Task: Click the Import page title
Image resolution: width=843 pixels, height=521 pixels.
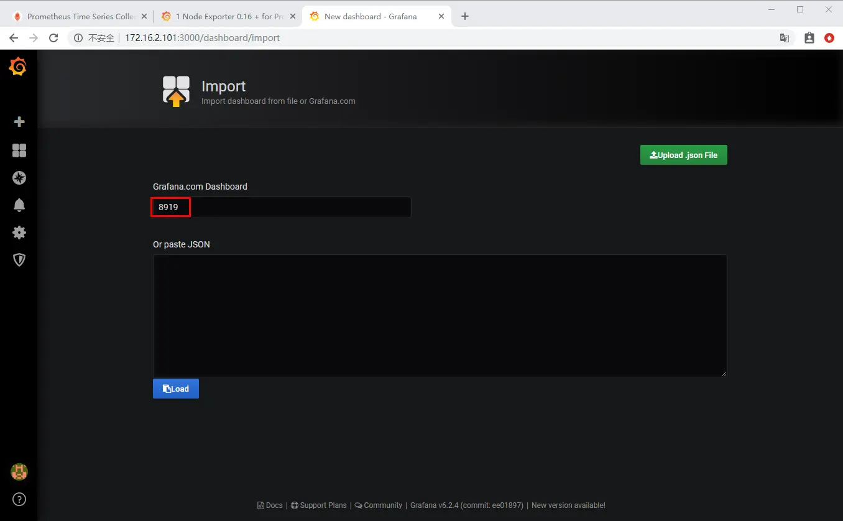Action: coord(223,86)
